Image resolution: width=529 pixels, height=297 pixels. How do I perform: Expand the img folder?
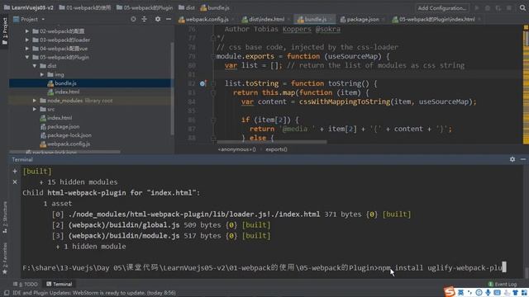42,74
